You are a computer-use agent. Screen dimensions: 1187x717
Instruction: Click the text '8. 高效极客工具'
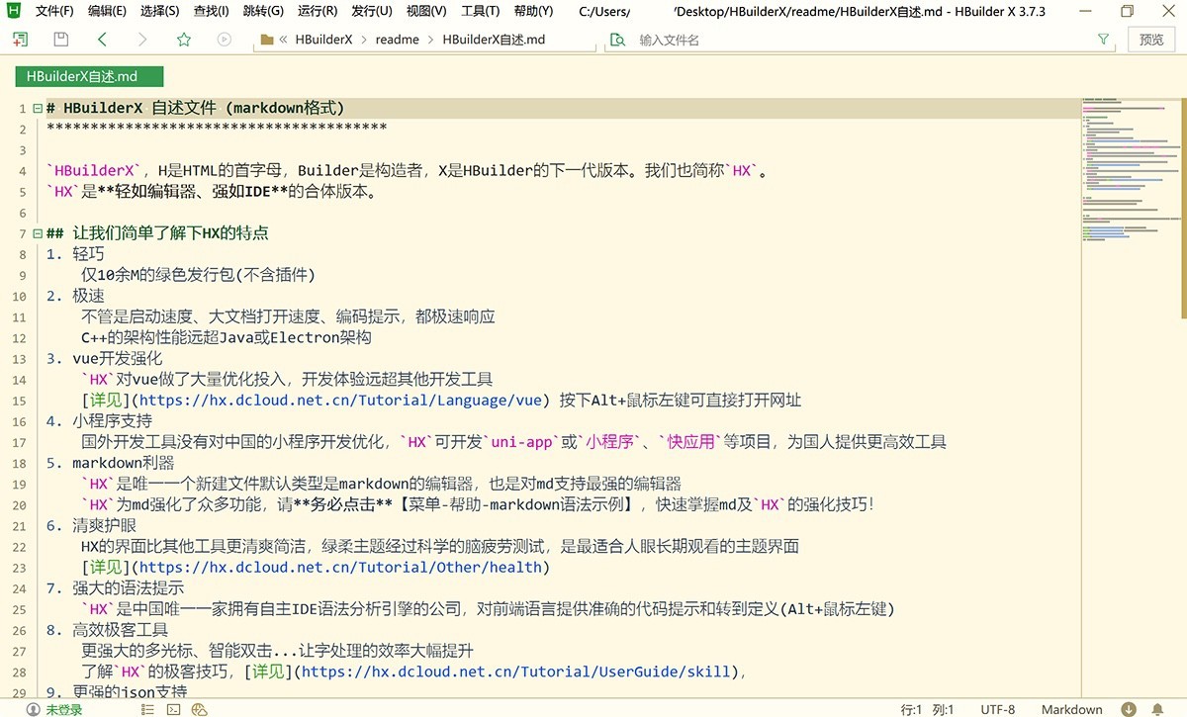108,629
